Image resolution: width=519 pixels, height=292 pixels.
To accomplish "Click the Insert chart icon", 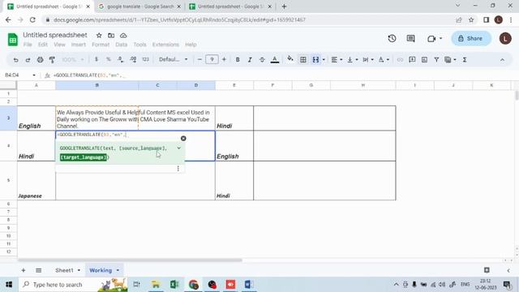I will (424, 59).
